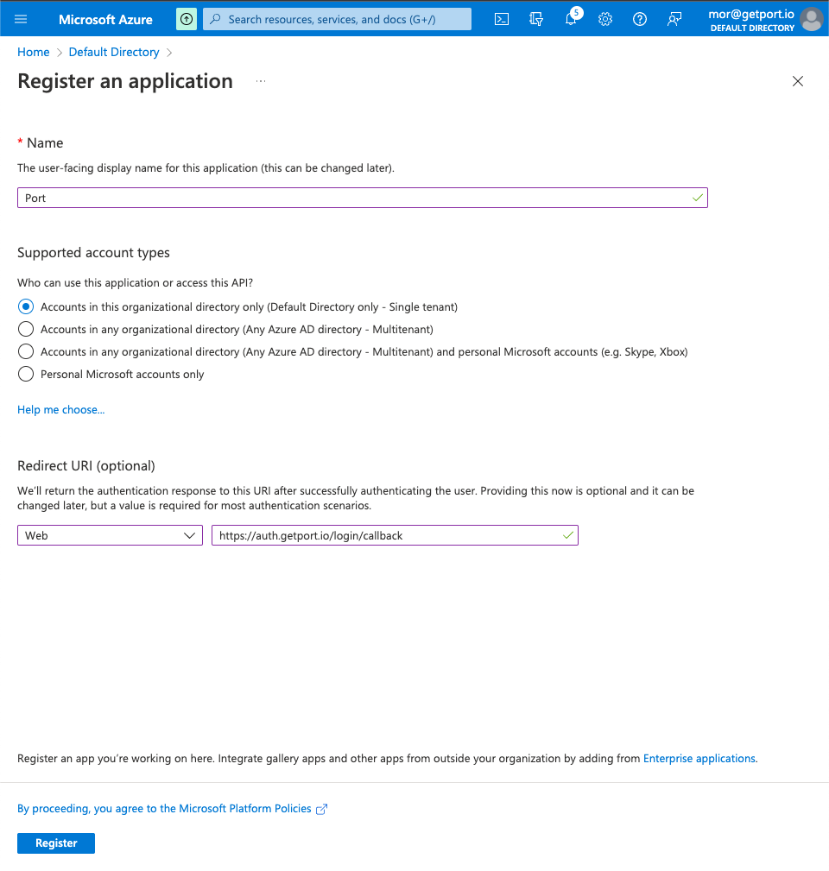Viewport: 829px width, 871px height.
Task: Open the ellipsis menu beside page title
Action: 261,81
